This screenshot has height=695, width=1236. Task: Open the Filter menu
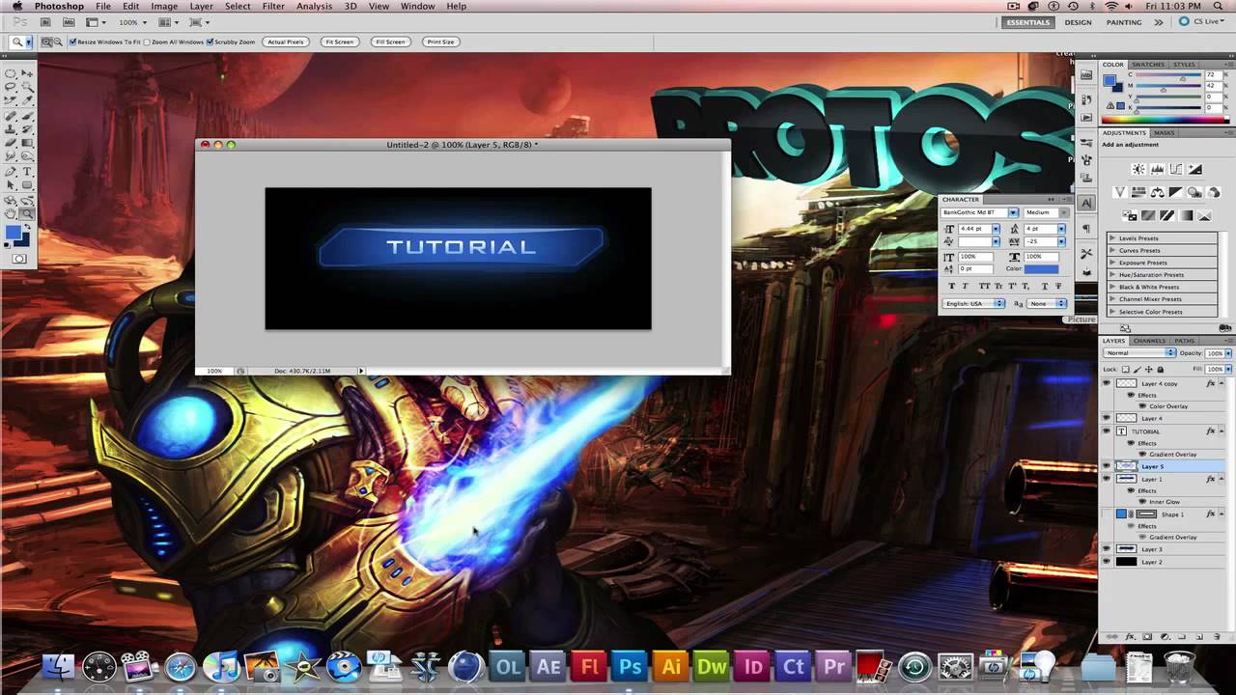[273, 7]
